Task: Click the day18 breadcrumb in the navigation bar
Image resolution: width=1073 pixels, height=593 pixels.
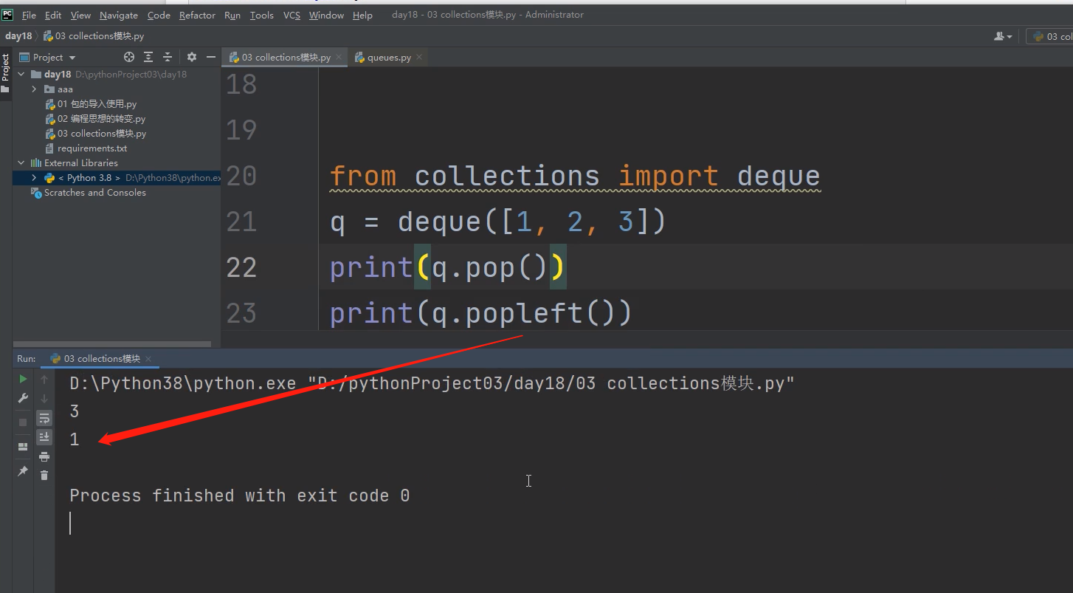Action: coord(18,36)
